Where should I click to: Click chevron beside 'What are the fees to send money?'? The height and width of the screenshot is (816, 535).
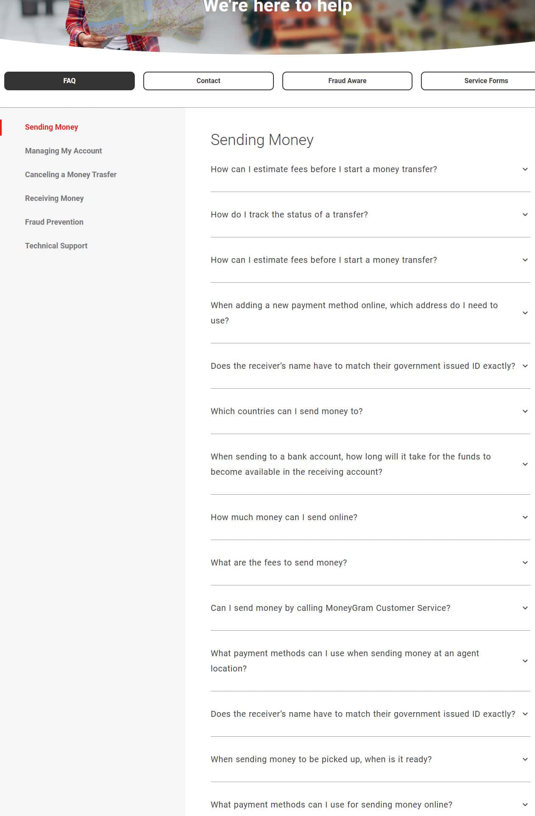(x=525, y=563)
